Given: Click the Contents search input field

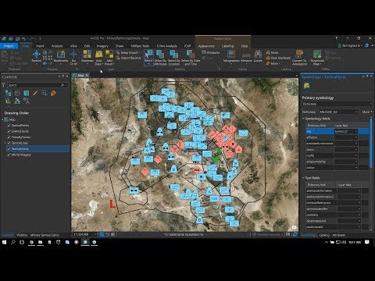Looking at the screenshot, I should pos(34,85).
